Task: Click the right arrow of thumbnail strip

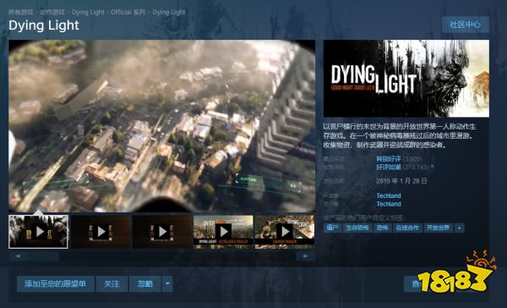Action: [x=305, y=256]
